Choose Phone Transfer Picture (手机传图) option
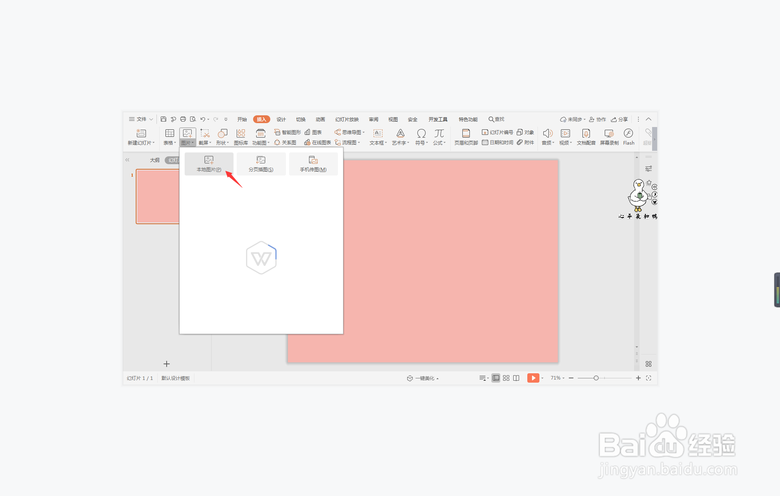 point(313,164)
